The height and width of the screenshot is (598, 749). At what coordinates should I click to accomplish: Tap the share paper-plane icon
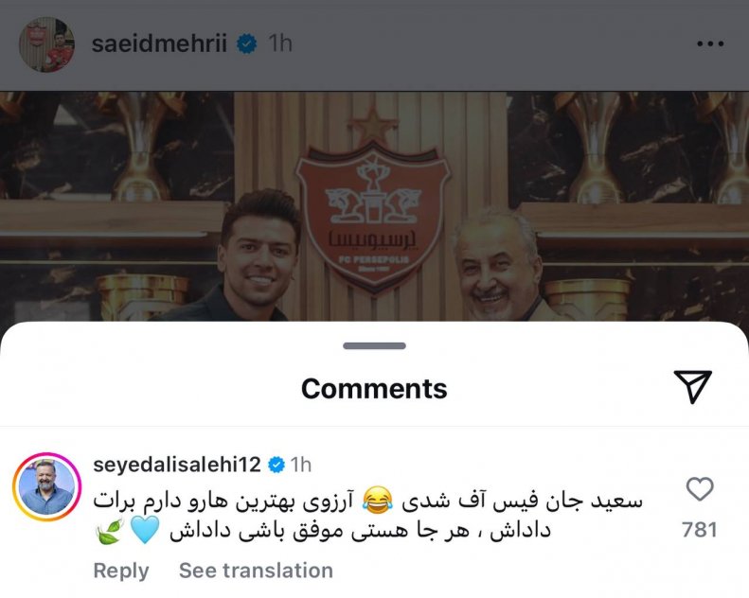(692, 386)
